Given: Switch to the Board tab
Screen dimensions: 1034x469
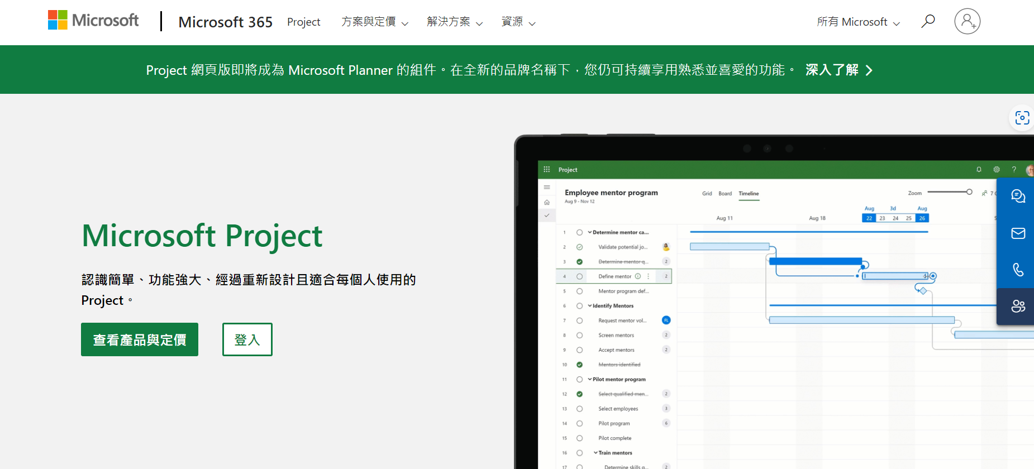Looking at the screenshot, I should [x=725, y=194].
